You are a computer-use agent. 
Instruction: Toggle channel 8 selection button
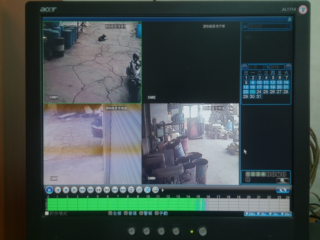coord(284,174)
